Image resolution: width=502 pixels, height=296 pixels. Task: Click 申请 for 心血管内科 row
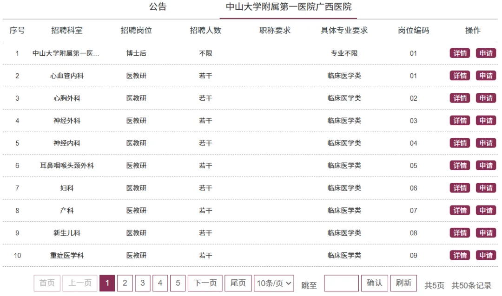tap(486, 76)
